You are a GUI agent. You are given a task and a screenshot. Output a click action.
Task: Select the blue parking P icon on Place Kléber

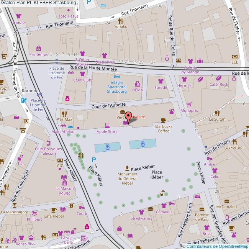point(93,160)
